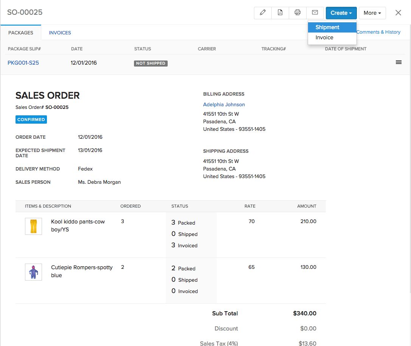Screen dimensions: 411x346
Task: Click the Cutiepie Rompers product thumbnail
Action: point(33,272)
